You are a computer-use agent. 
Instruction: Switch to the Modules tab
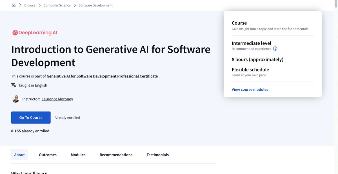(x=78, y=155)
